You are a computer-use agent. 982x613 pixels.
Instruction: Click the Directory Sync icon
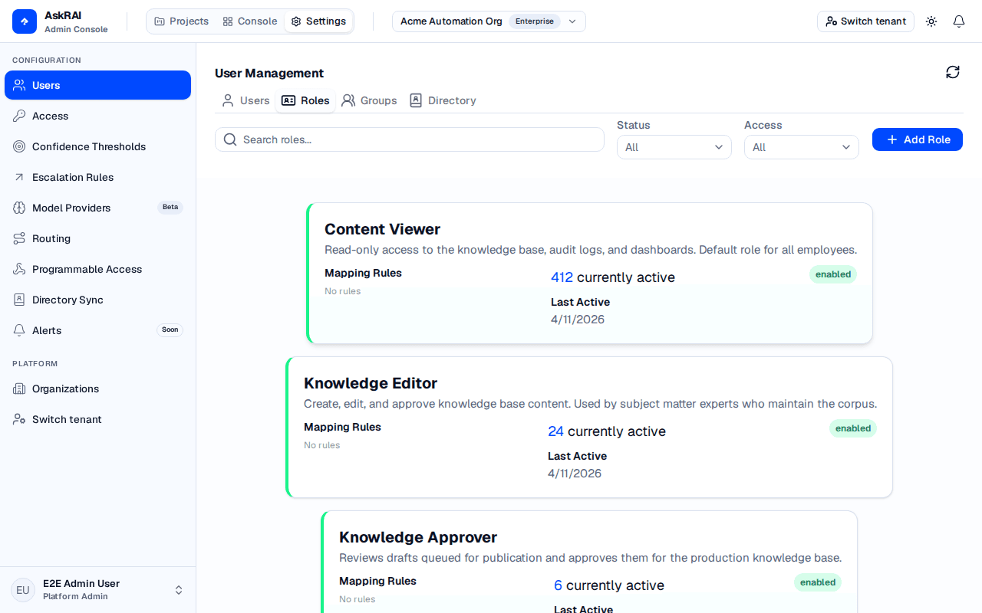tap(19, 300)
